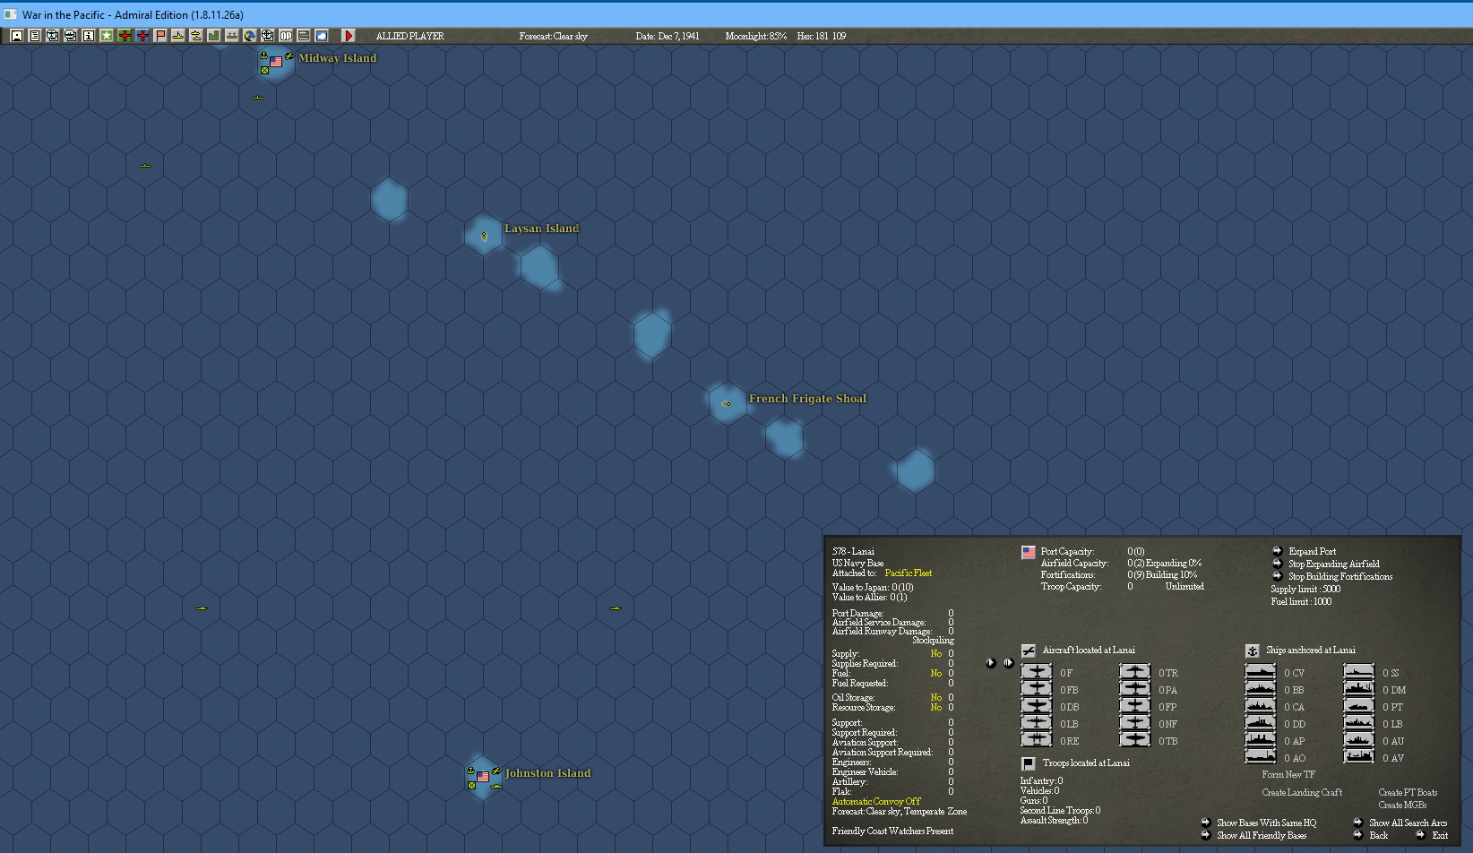This screenshot has width=1473, height=853.
Task: Click the transport aircraft icon labeled 0 TR
Action: point(1134,672)
